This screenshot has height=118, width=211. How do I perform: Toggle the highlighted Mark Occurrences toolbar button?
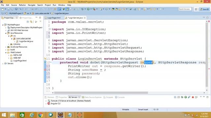(x=67, y=9)
